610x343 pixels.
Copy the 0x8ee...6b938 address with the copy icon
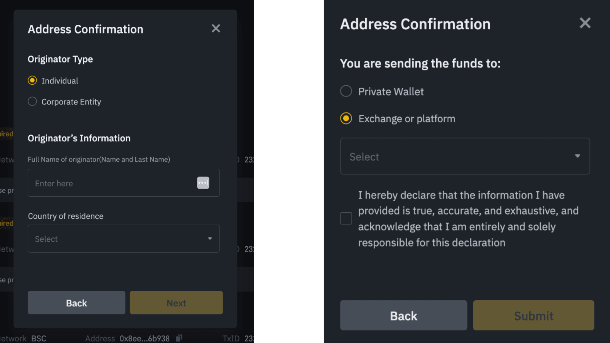click(179, 338)
